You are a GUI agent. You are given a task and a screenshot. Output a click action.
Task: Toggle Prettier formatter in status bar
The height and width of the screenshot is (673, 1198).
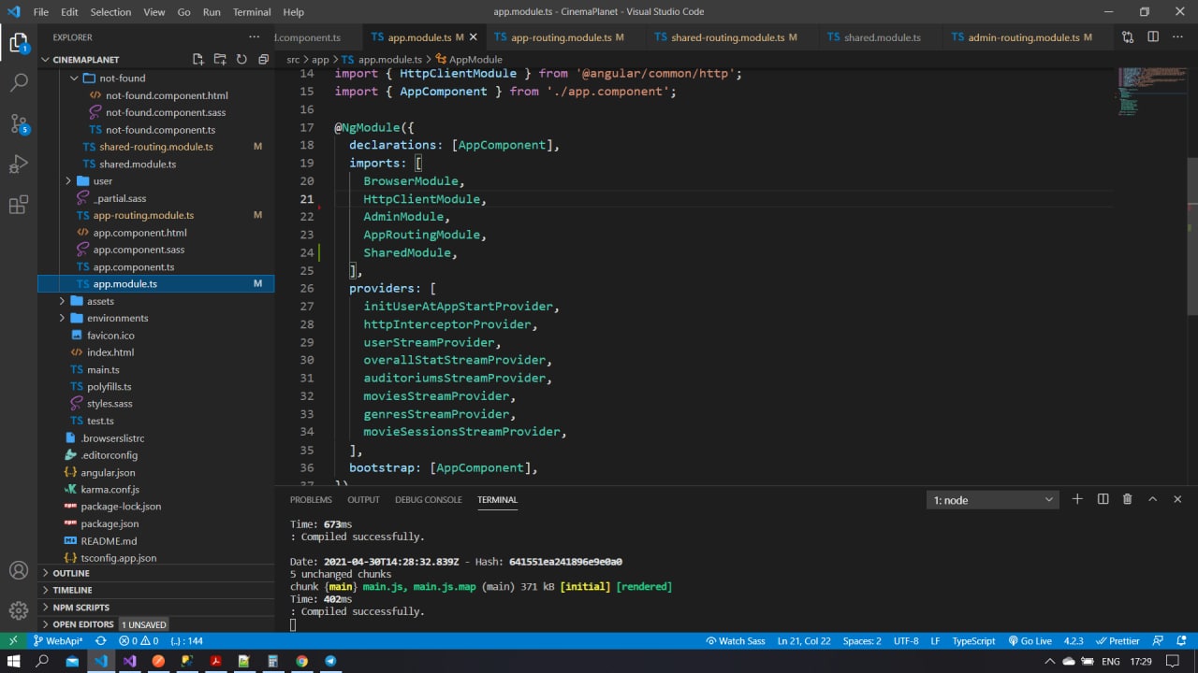tap(1118, 641)
